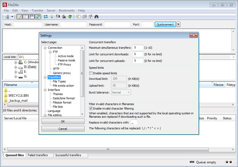Expand the D: (Date) drive node
Viewport: 238px width, 167px height.
pos(16,67)
